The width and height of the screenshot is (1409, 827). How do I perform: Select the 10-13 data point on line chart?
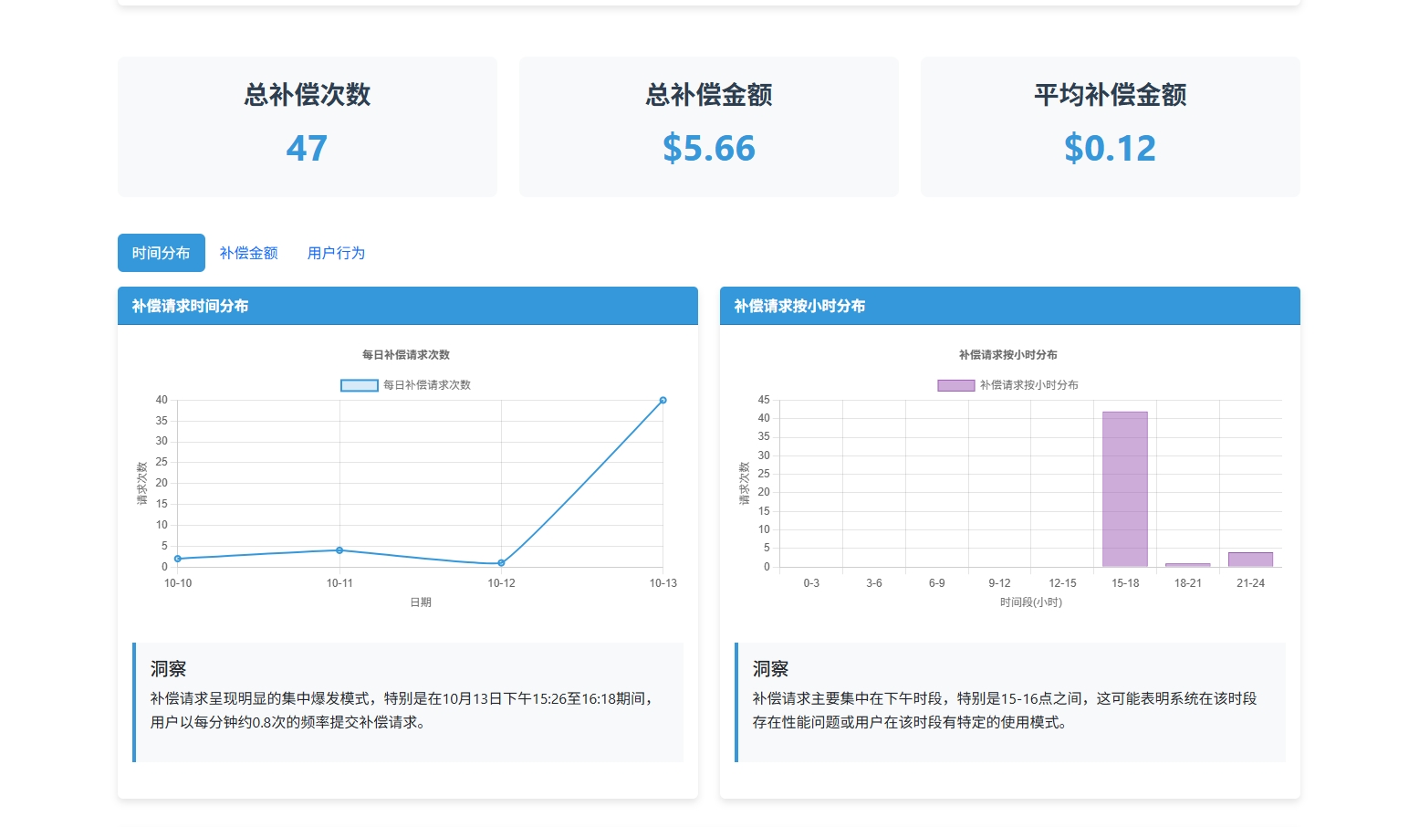(663, 399)
